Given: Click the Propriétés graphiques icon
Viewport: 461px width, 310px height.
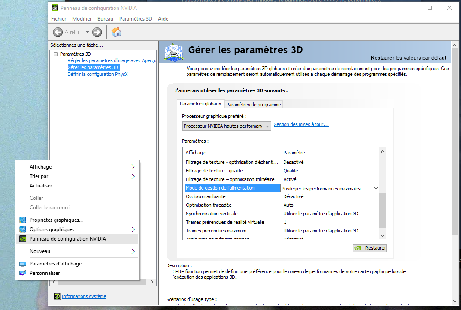Looking at the screenshot, I should (x=23, y=220).
